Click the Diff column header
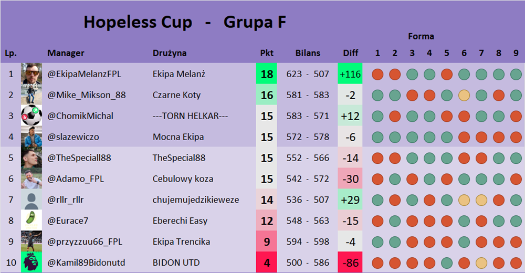525x273 pixels. coord(350,53)
